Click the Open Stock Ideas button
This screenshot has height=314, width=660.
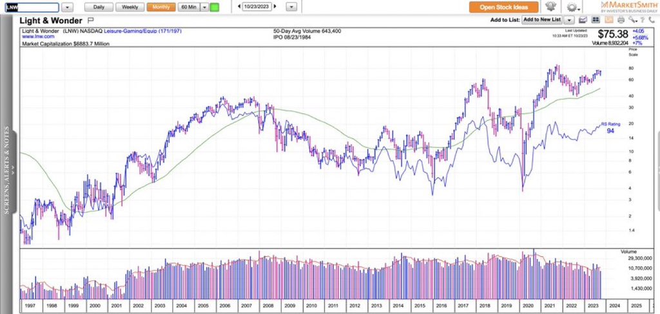tap(504, 7)
